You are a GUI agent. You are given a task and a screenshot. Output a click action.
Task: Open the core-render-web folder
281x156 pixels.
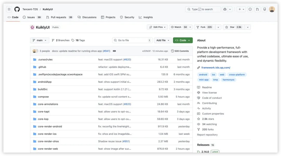[48, 149]
